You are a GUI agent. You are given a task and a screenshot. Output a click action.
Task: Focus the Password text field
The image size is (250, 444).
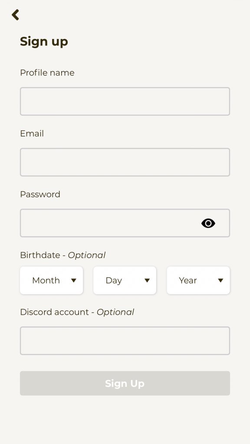pyautogui.click(x=125, y=223)
